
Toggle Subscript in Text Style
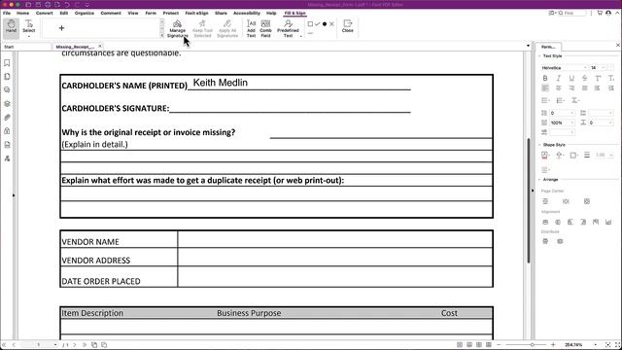[x=611, y=78]
